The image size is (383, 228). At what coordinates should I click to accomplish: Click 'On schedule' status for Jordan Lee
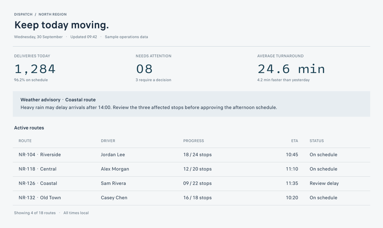point(323,155)
